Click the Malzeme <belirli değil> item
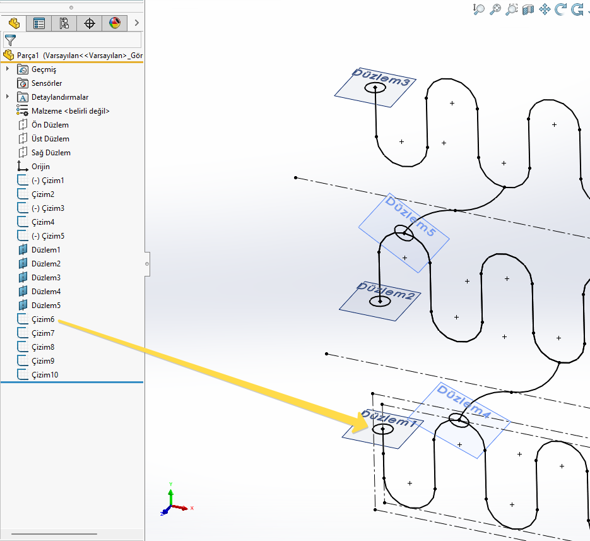 tap(70, 111)
